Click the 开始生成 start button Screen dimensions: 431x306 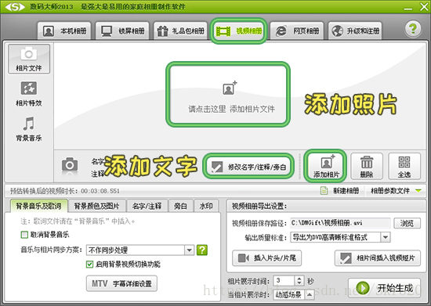(384, 288)
